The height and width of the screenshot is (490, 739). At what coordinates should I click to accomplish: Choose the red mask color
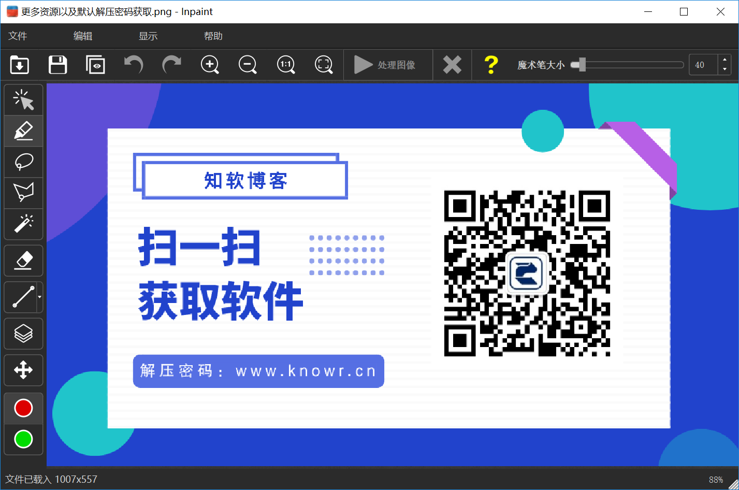[x=23, y=408]
